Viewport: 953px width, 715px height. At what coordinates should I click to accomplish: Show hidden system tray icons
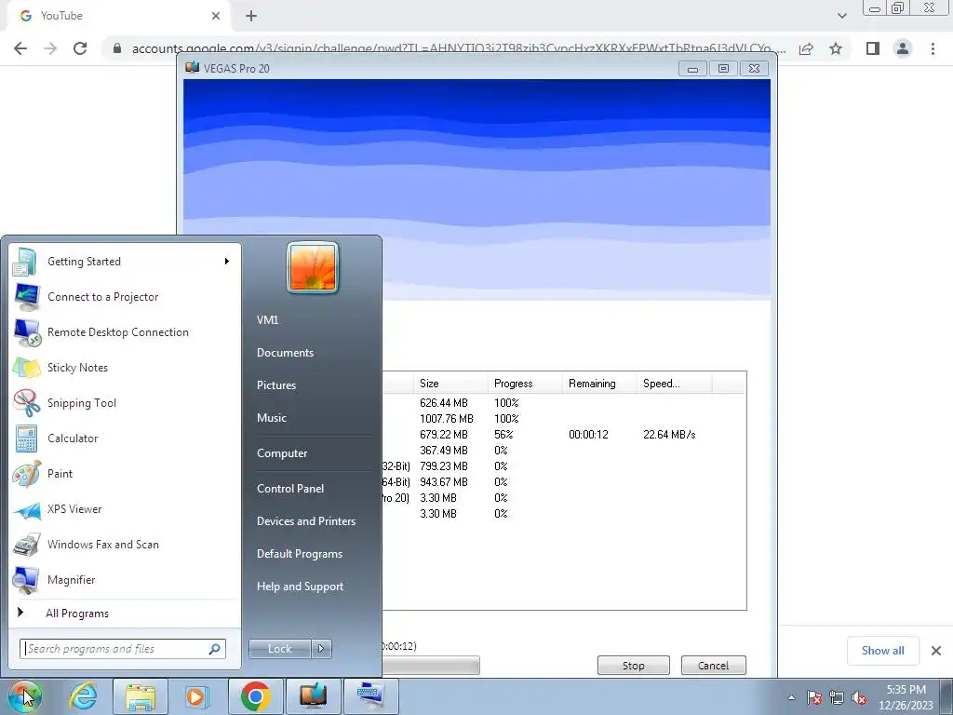click(791, 697)
